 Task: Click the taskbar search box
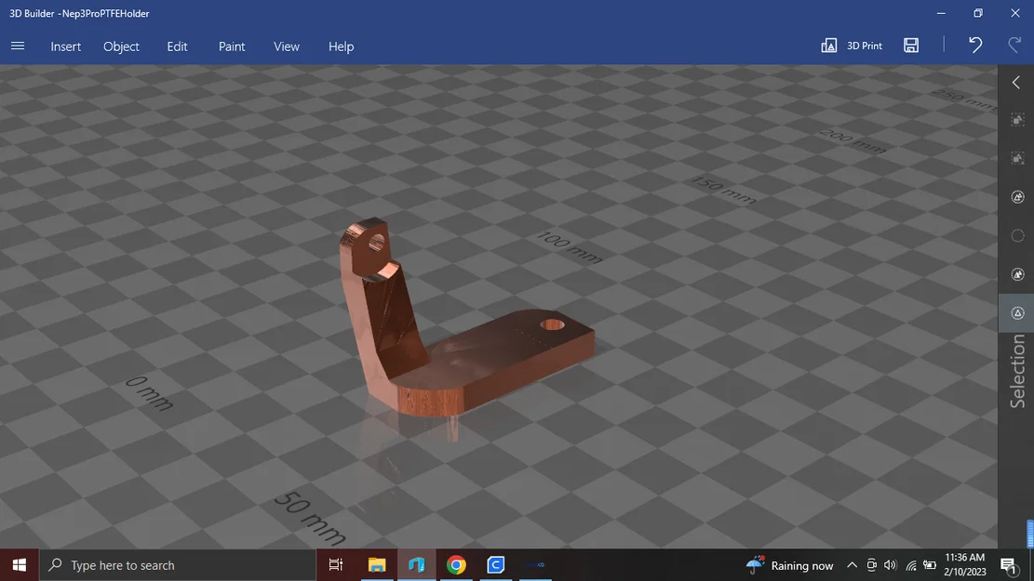[x=178, y=565]
